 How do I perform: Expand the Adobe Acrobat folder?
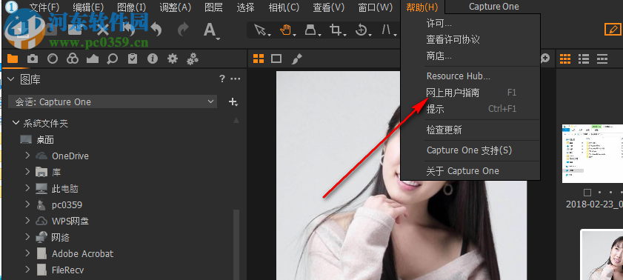click(27, 253)
